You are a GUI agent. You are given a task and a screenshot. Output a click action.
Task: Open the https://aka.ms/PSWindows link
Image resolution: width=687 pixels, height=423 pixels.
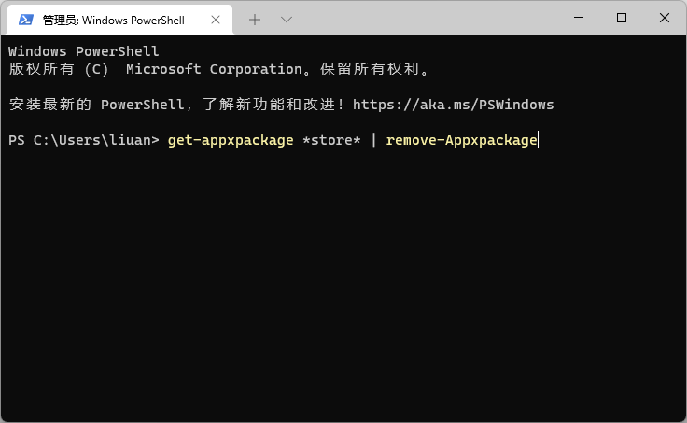[x=453, y=105]
